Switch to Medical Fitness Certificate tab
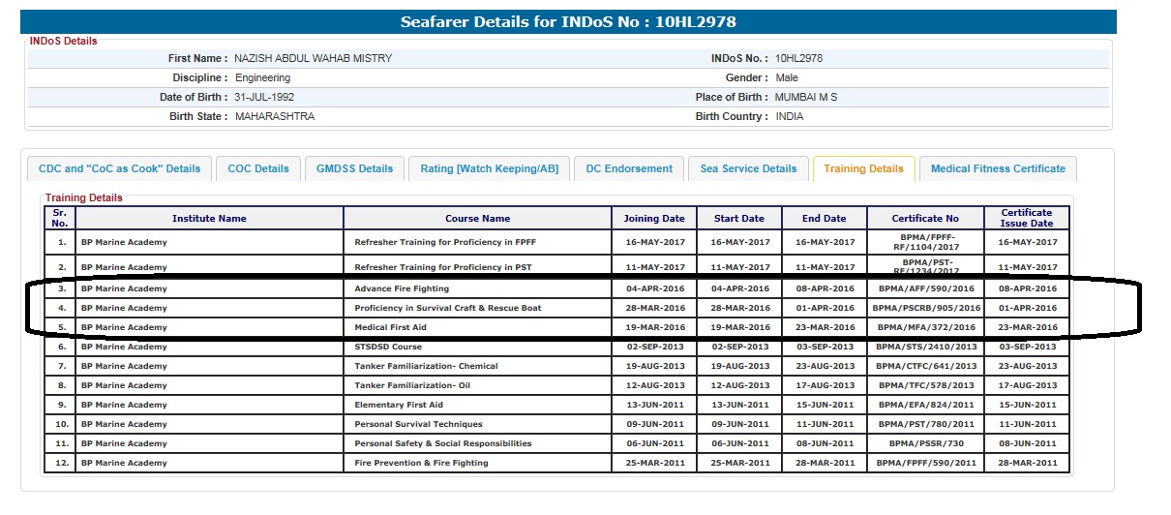Image resolution: width=1171 pixels, height=515 pixels. pos(998,168)
